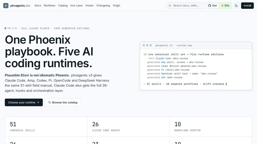257x144 pixels.
Task: Click the GitHub octocat icon
Action: point(209,5)
